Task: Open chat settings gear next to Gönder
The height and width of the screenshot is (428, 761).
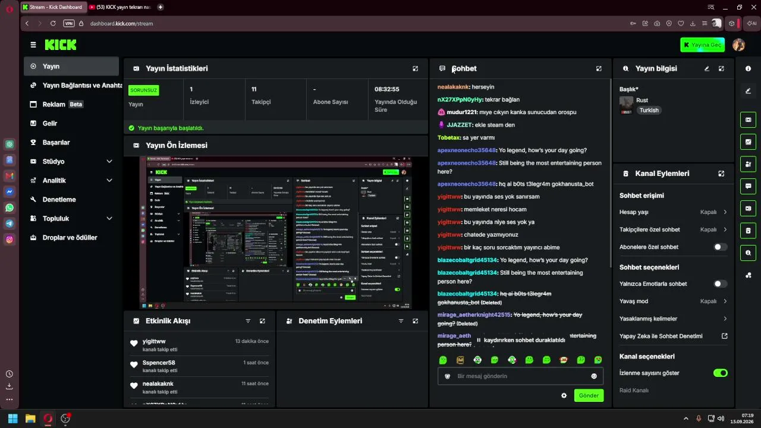Action: pyautogui.click(x=564, y=395)
